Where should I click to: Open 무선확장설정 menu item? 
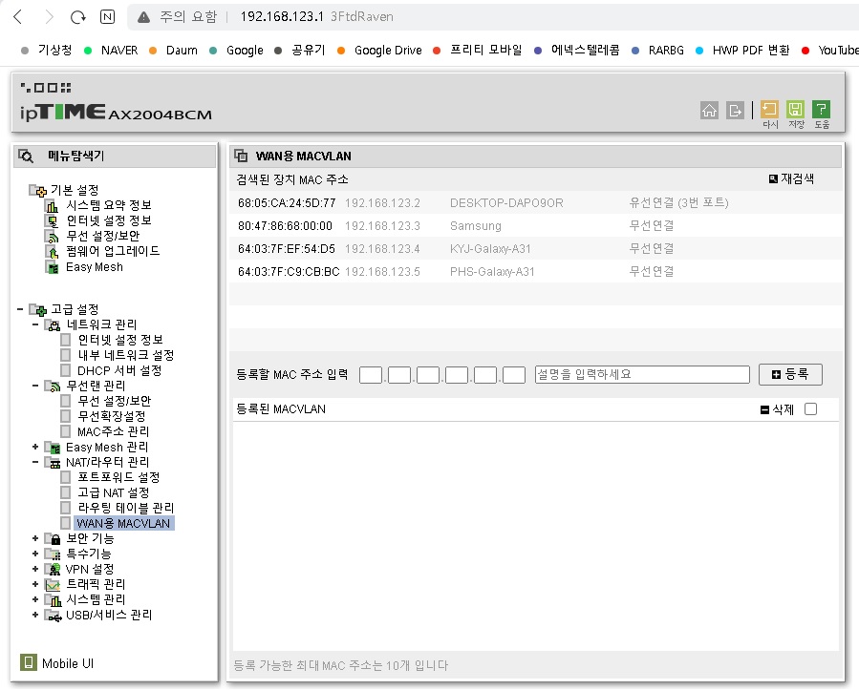tap(111, 416)
